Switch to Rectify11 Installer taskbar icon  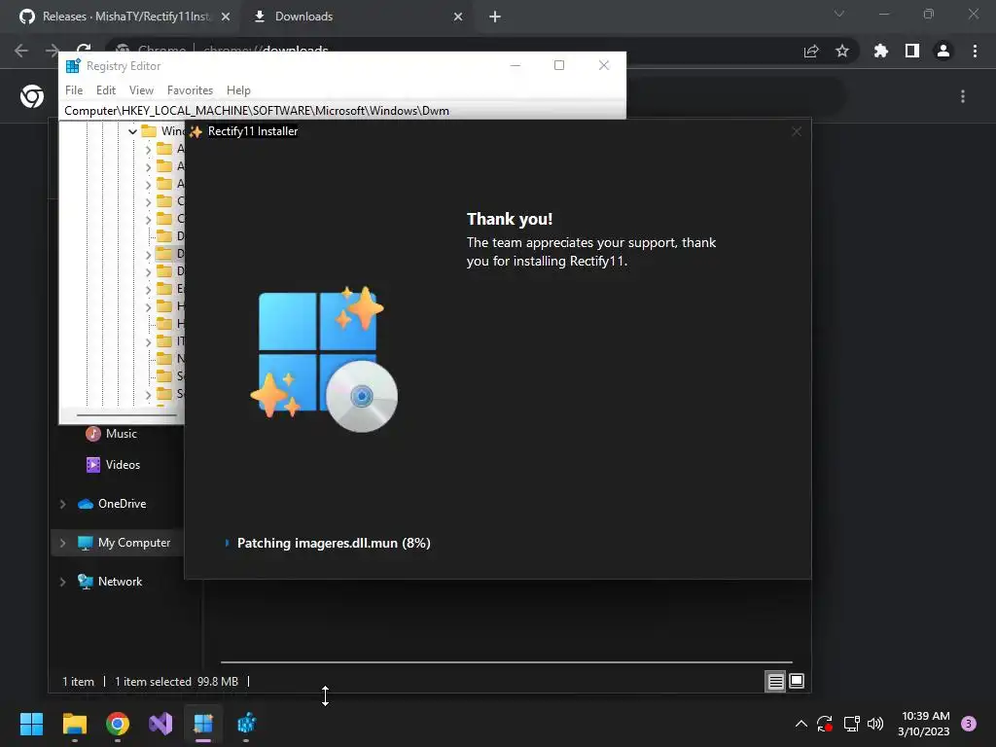click(203, 724)
